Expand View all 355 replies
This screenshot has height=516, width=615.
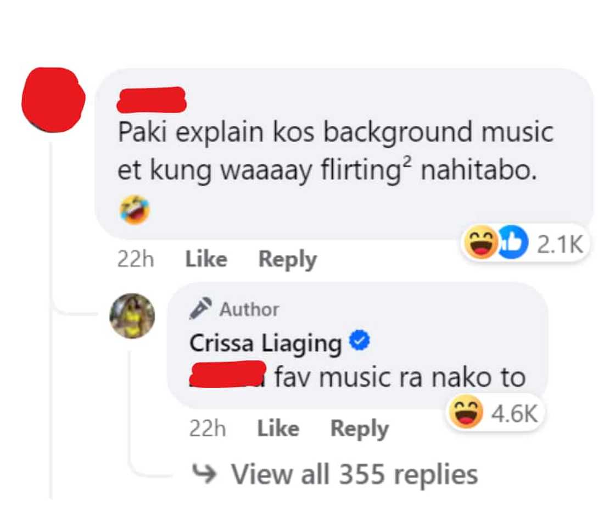click(x=354, y=474)
